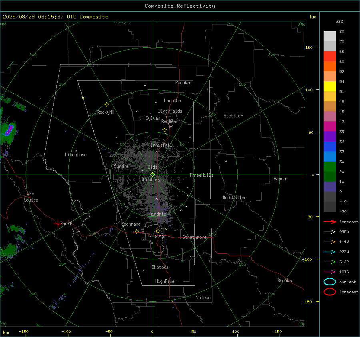The width and height of the screenshot is (360, 337).
Task: Click the cyan 27ZW arrow legend icon
Action: pyautogui.click(x=330, y=252)
